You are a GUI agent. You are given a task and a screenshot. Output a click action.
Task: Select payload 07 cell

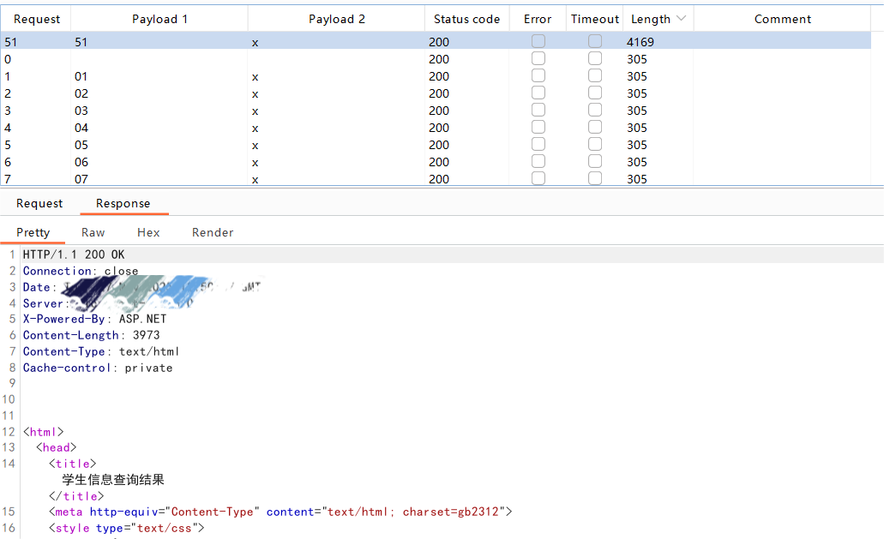(81, 179)
